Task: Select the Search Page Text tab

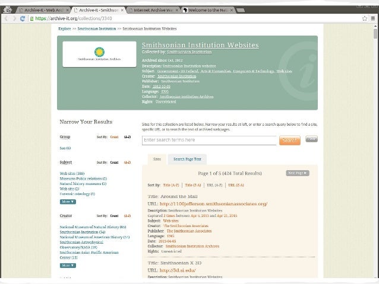Action: [187, 159]
